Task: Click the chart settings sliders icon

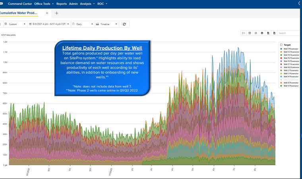Action: pyautogui.click(x=256, y=33)
